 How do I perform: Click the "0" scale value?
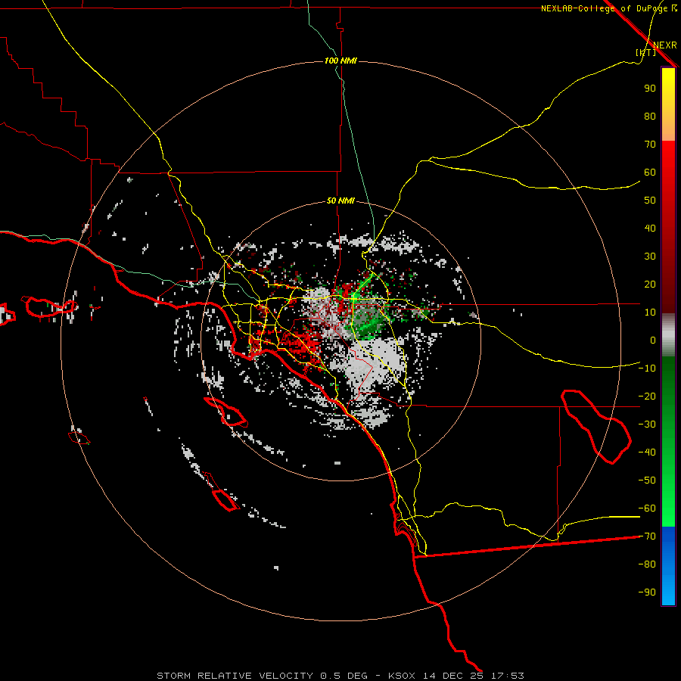(653, 340)
